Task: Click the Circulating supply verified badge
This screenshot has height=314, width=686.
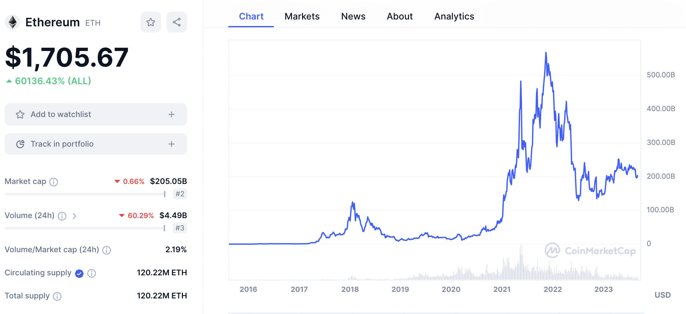Action: pyautogui.click(x=79, y=274)
